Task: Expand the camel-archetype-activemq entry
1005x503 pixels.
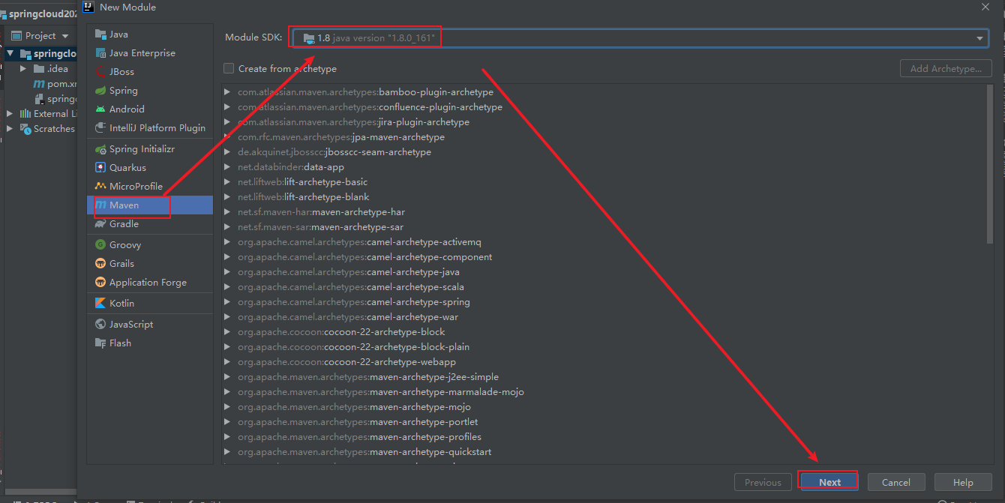Action: point(227,242)
